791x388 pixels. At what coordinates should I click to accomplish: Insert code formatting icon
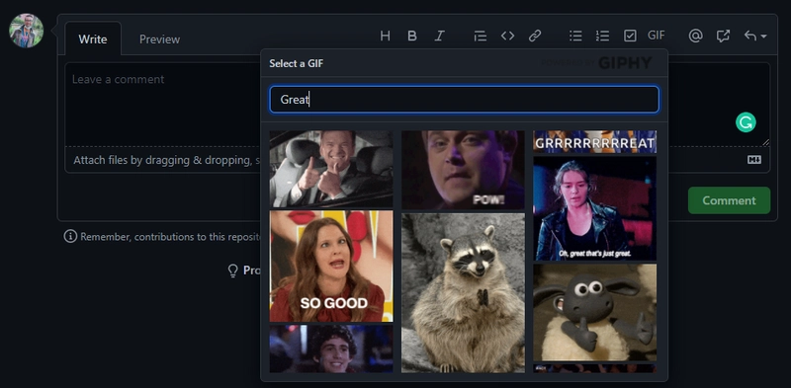pyautogui.click(x=507, y=36)
